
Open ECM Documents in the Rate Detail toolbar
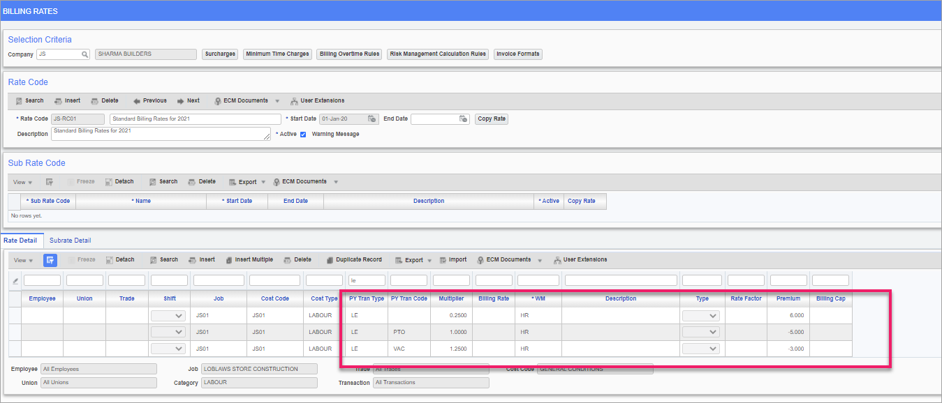504,259
